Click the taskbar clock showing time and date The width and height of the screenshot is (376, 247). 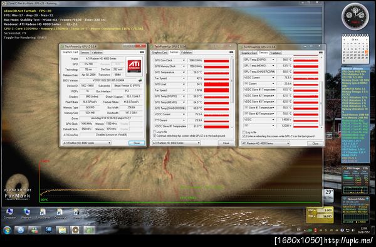point(364,230)
